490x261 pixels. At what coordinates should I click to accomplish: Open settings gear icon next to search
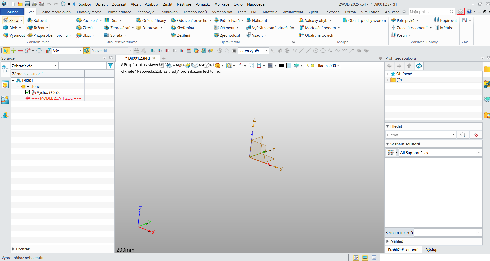(460, 12)
